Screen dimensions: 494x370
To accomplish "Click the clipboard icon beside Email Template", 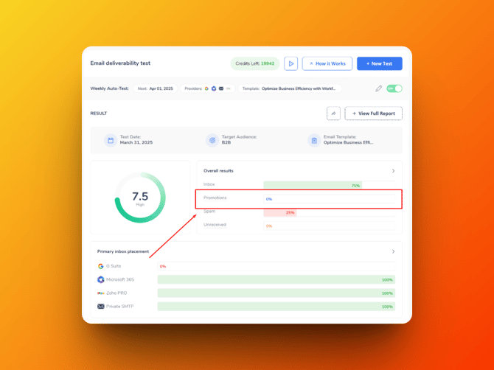I will [313, 140].
